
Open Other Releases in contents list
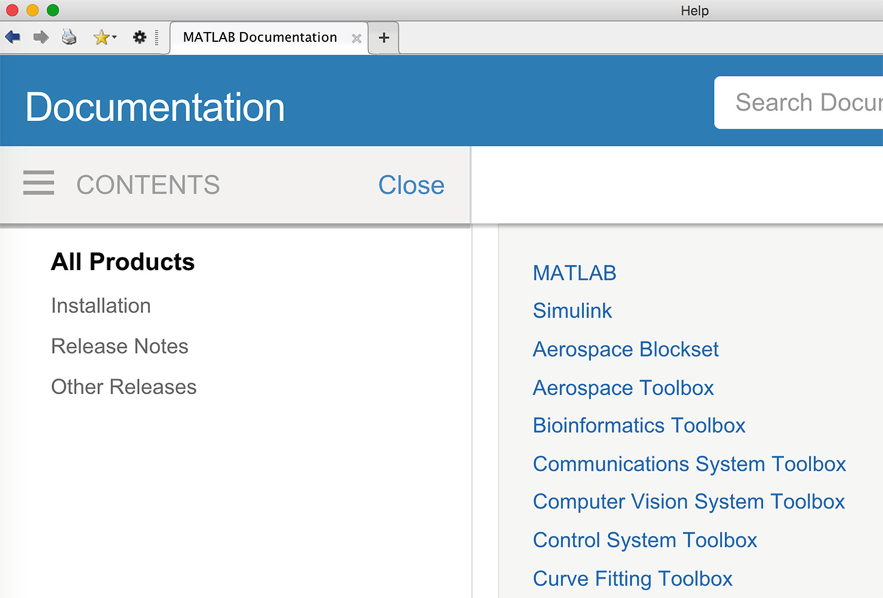[x=124, y=387]
